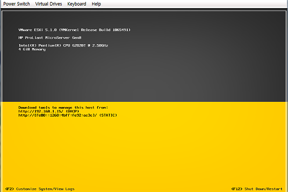
Task: Click the VMware ESXi 5.1.0 version line
Action: [74, 30]
